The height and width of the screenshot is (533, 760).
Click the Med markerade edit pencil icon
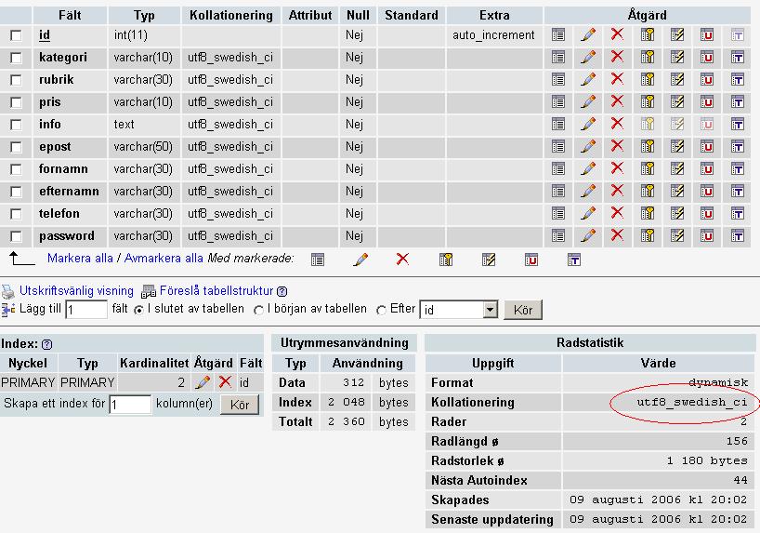tap(360, 260)
